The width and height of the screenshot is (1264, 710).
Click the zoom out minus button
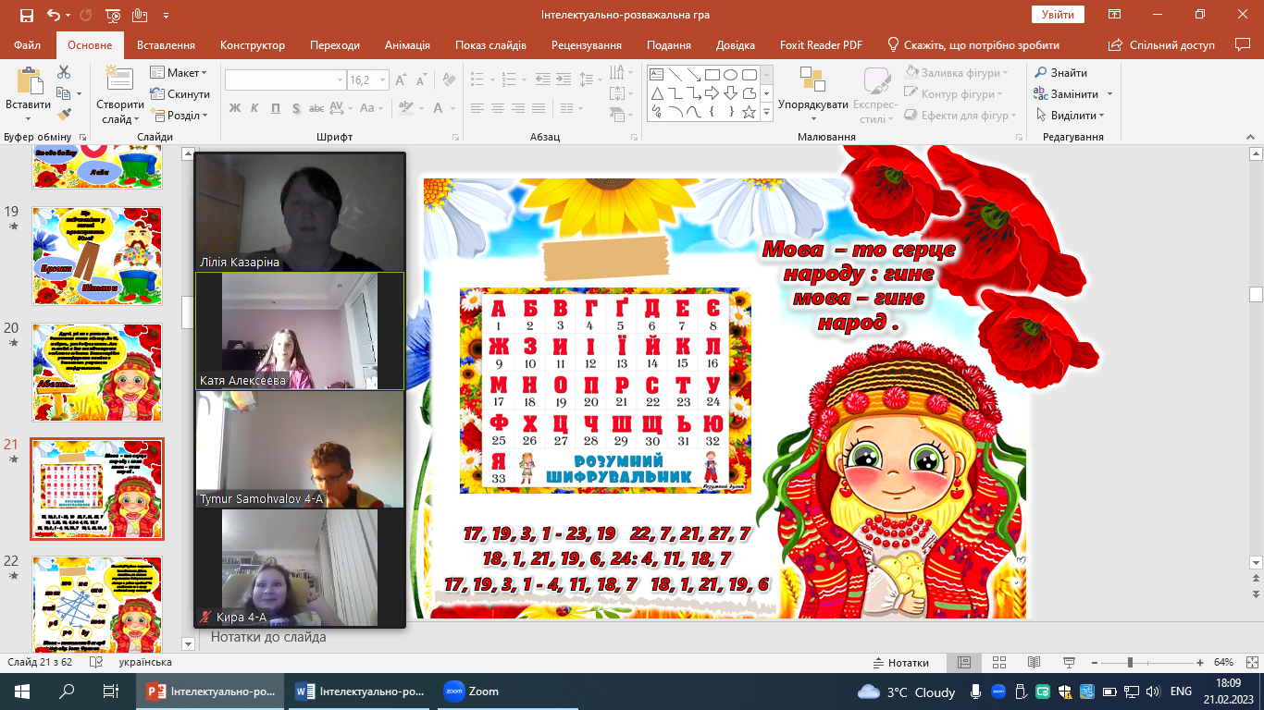click(x=1094, y=663)
